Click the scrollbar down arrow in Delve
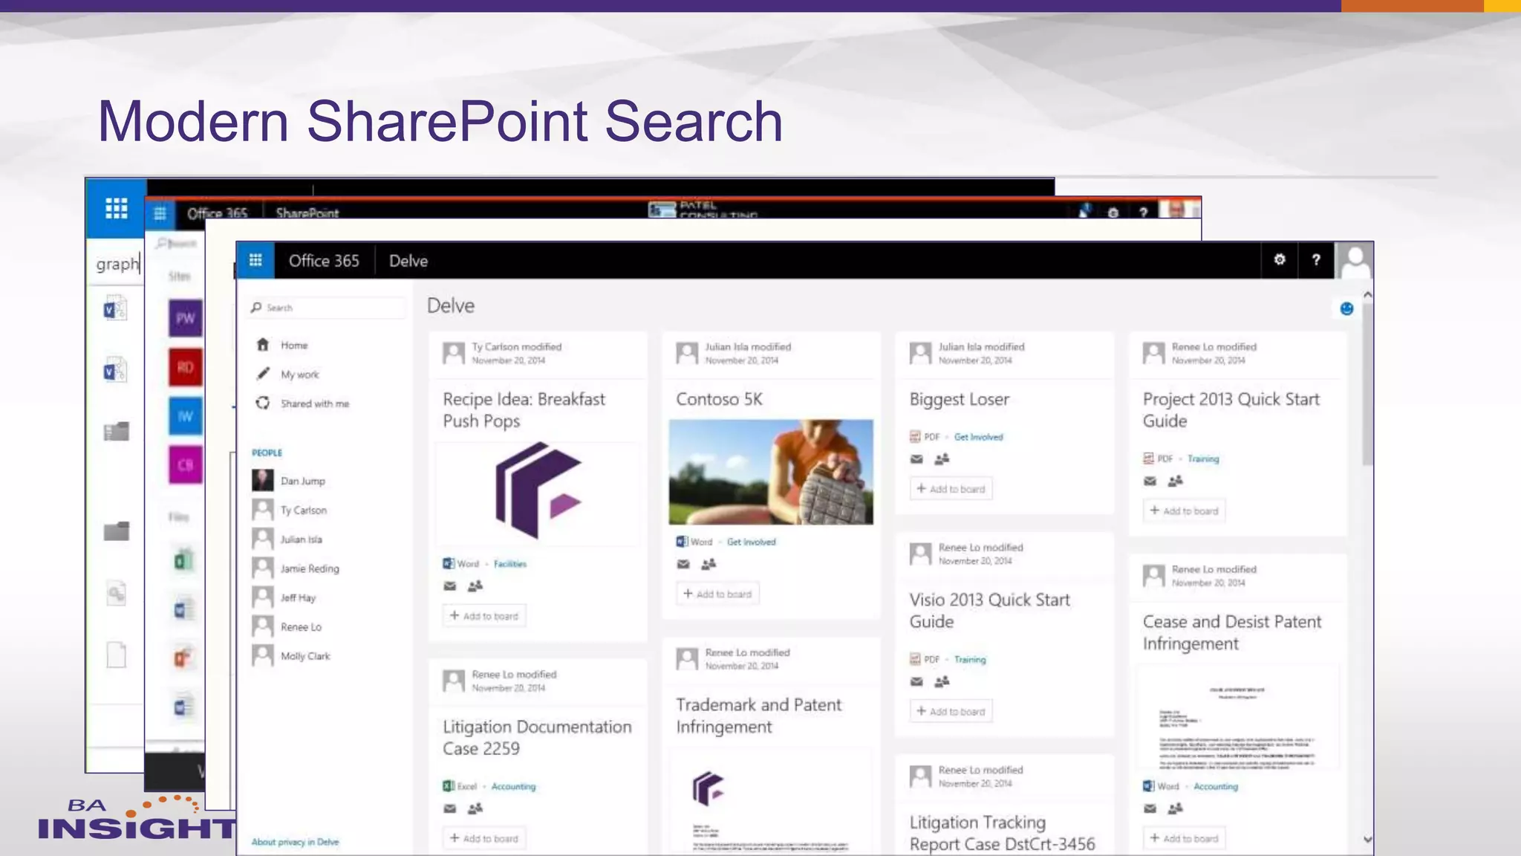1521x856 pixels. [x=1367, y=840]
